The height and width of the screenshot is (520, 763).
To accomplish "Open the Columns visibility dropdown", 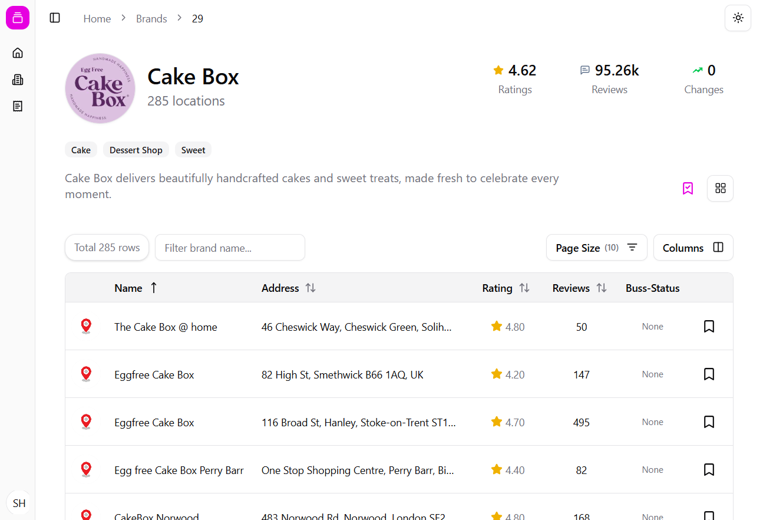I will coord(693,248).
